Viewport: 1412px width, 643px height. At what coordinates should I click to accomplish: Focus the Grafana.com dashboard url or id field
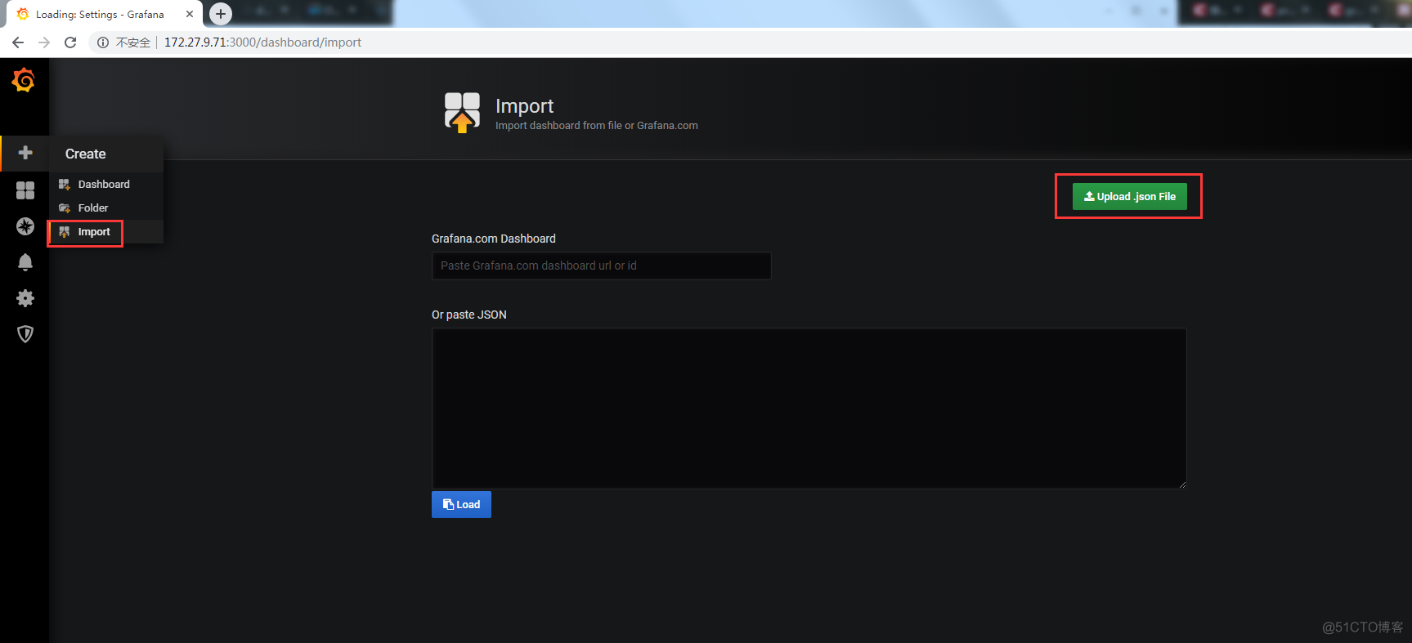[x=601, y=266]
